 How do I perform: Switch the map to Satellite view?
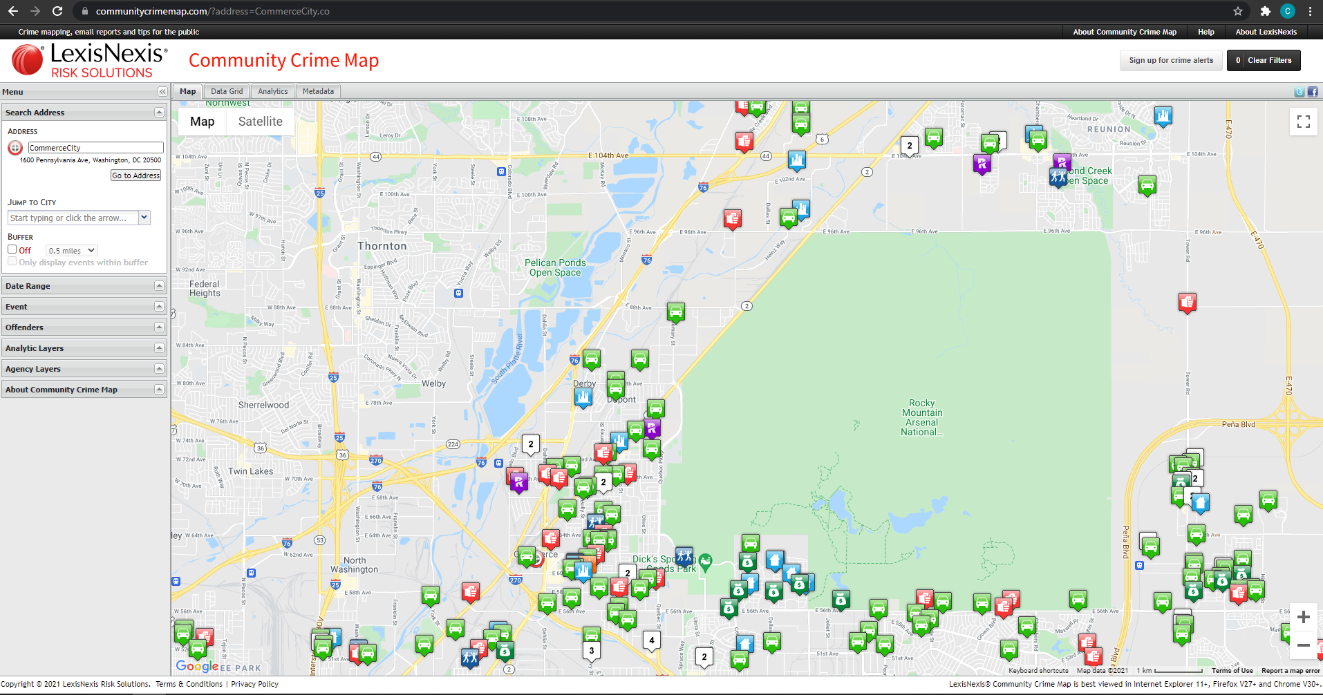click(260, 121)
